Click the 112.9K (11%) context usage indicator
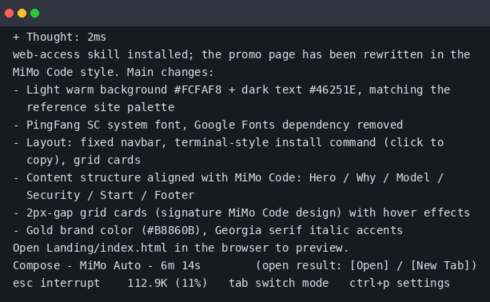This screenshot has width=490, height=302. pyautogui.click(x=167, y=283)
